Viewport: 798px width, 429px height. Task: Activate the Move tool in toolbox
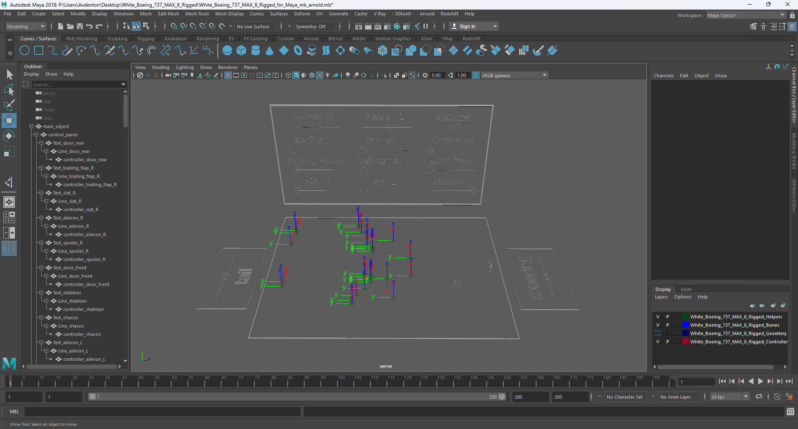(x=9, y=121)
